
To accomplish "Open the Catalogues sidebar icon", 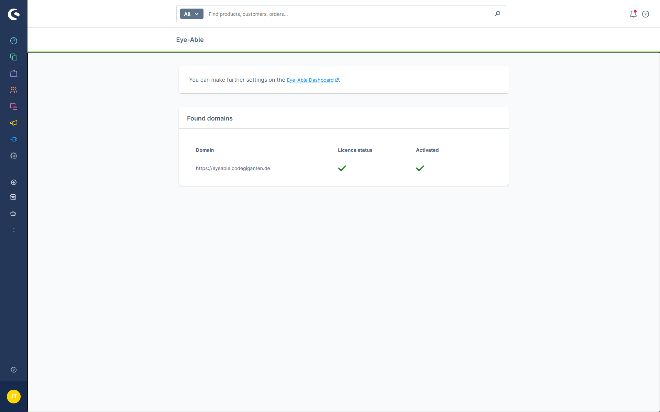I will pyautogui.click(x=14, y=57).
